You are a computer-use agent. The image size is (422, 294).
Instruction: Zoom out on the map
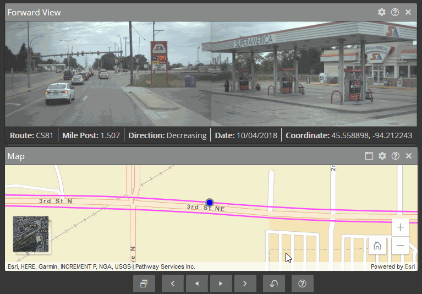pyautogui.click(x=400, y=245)
